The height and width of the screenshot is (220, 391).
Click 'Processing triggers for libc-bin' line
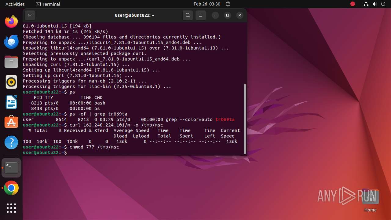pyautogui.click(x=97, y=86)
